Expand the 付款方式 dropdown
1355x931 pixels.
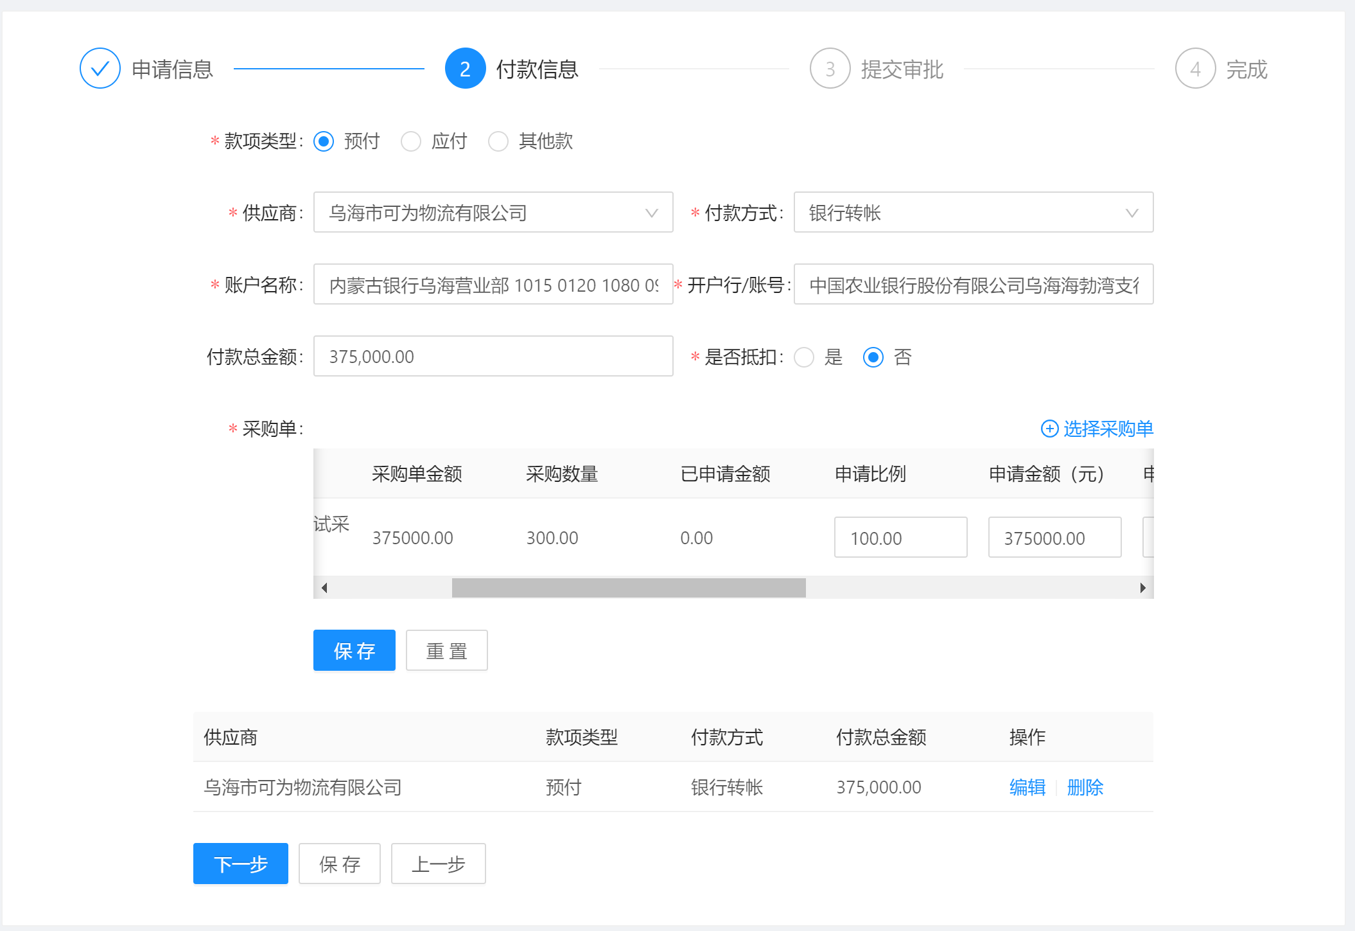pos(973,213)
